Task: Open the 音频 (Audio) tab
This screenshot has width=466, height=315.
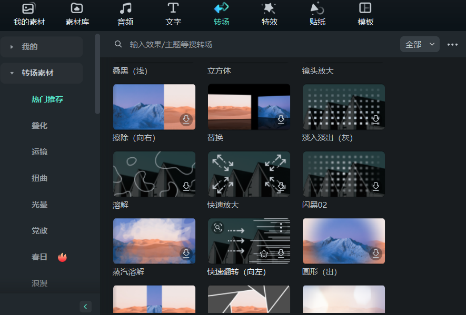Action: (x=125, y=14)
